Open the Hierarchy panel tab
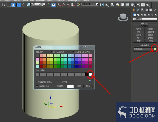158x122 pixels. coord(142,10)
